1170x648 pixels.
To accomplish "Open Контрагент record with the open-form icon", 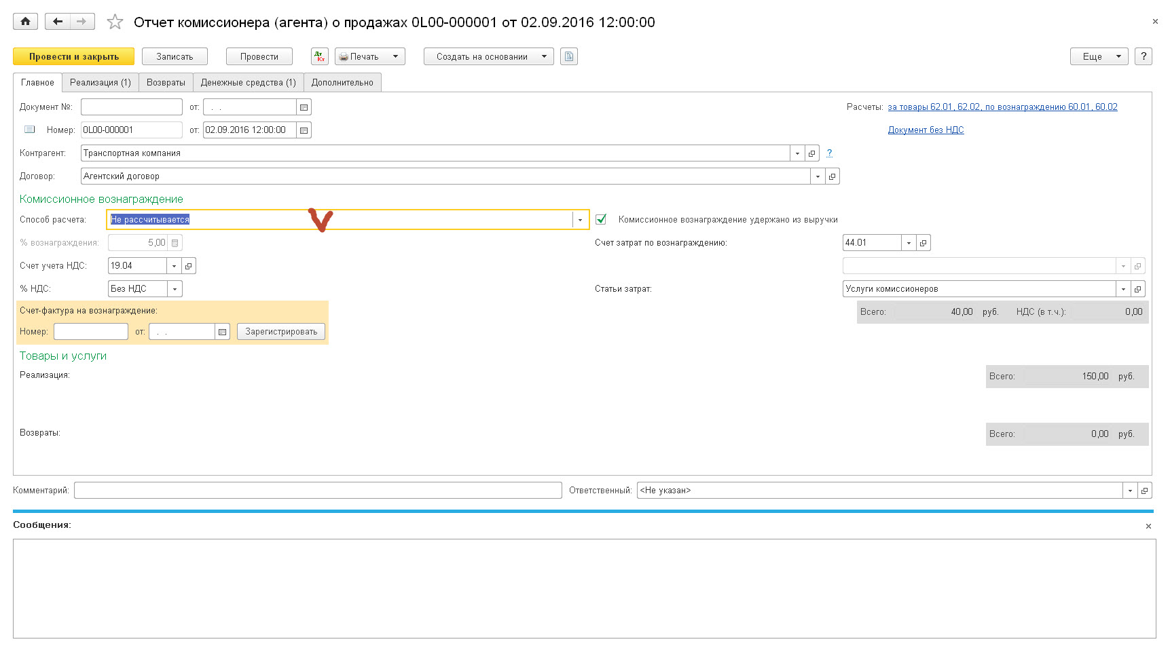I will click(x=811, y=153).
